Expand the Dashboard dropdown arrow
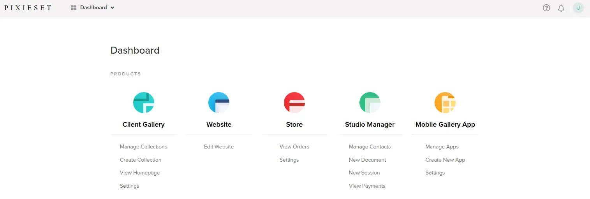 click(x=113, y=8)
